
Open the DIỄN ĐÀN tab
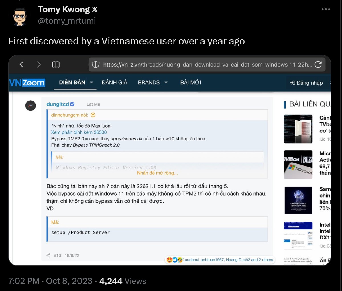[72, 82]
